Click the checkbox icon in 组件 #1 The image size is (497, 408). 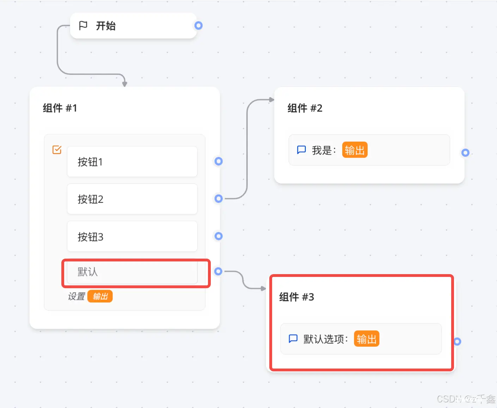click(x=57, y=150)
